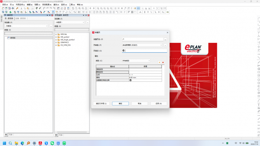Open Windows Start menu
The image size is (260, 146).
[5, 143]
